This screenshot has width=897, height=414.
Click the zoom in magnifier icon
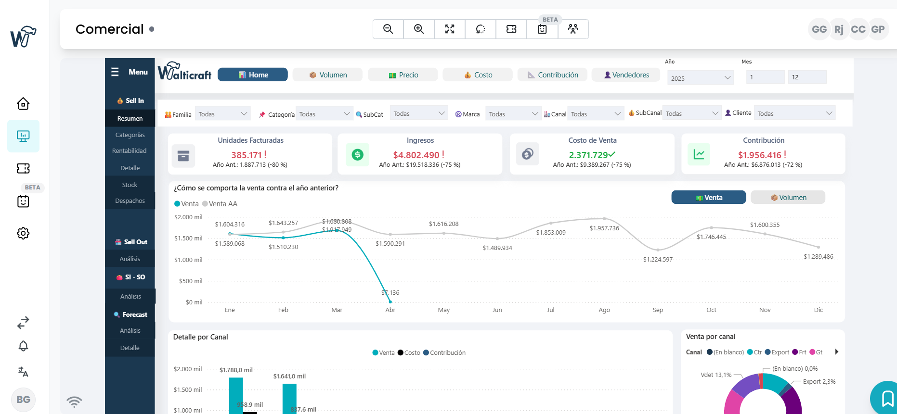coord(419,29)
